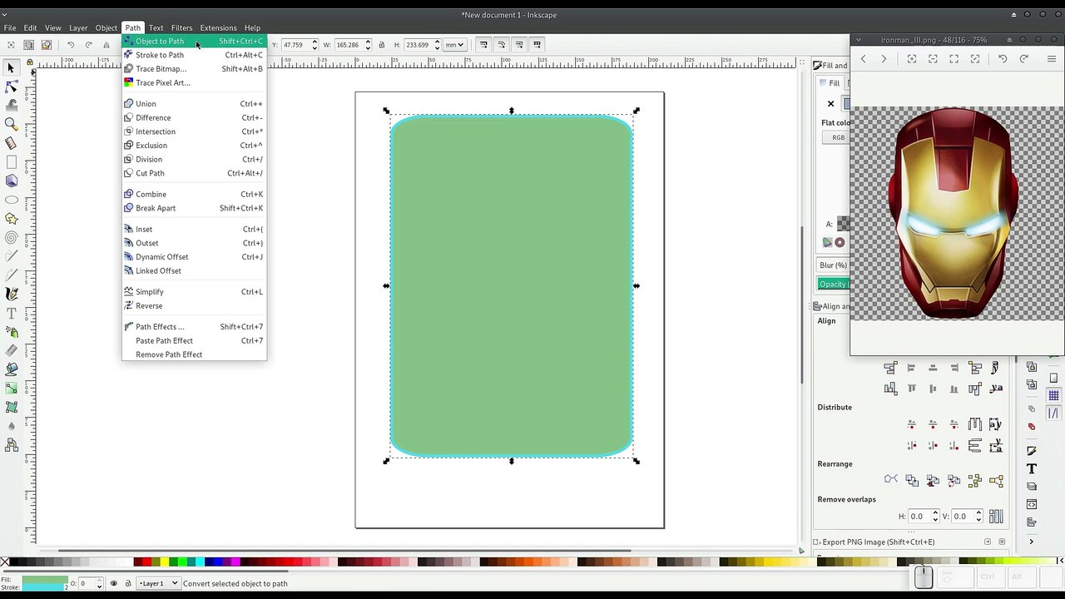Click the H height input field
The height and width of the screenshot is (599, 1065).
pos(418,45)
